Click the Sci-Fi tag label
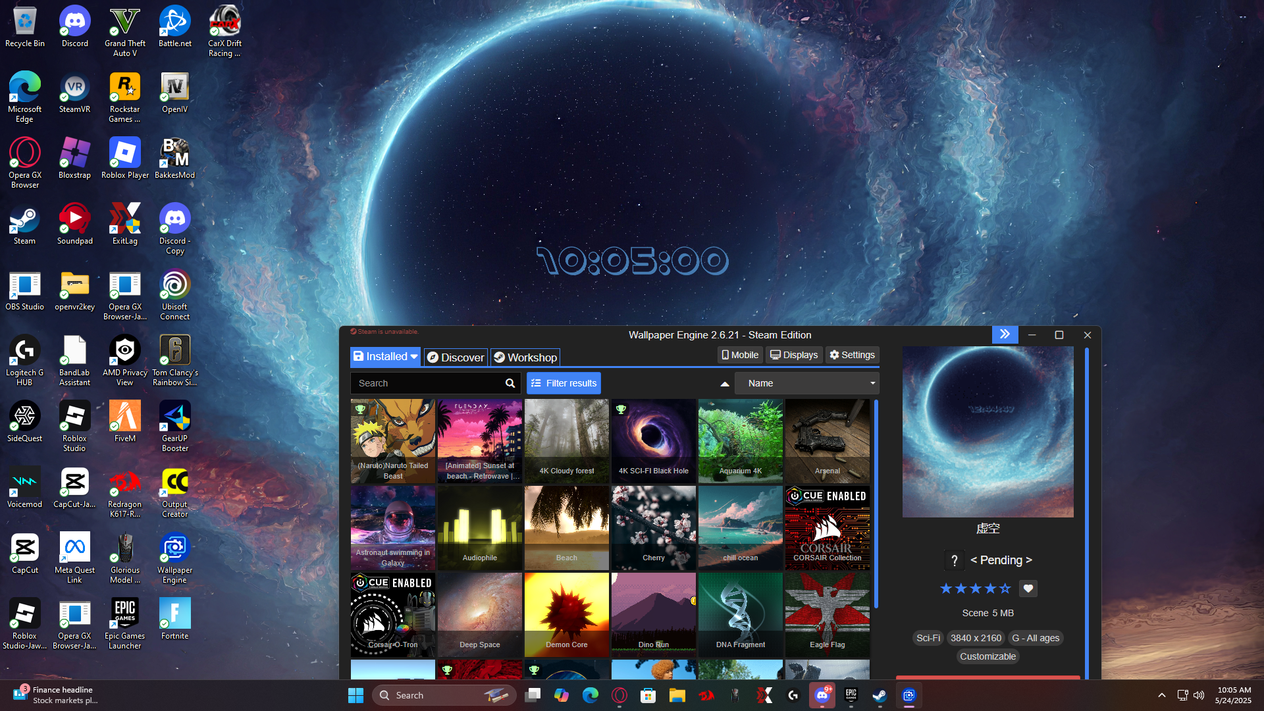Screen dimensions: 1264x711 928,638
